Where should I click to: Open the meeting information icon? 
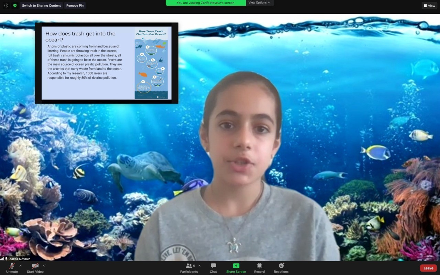pos(6,5)
